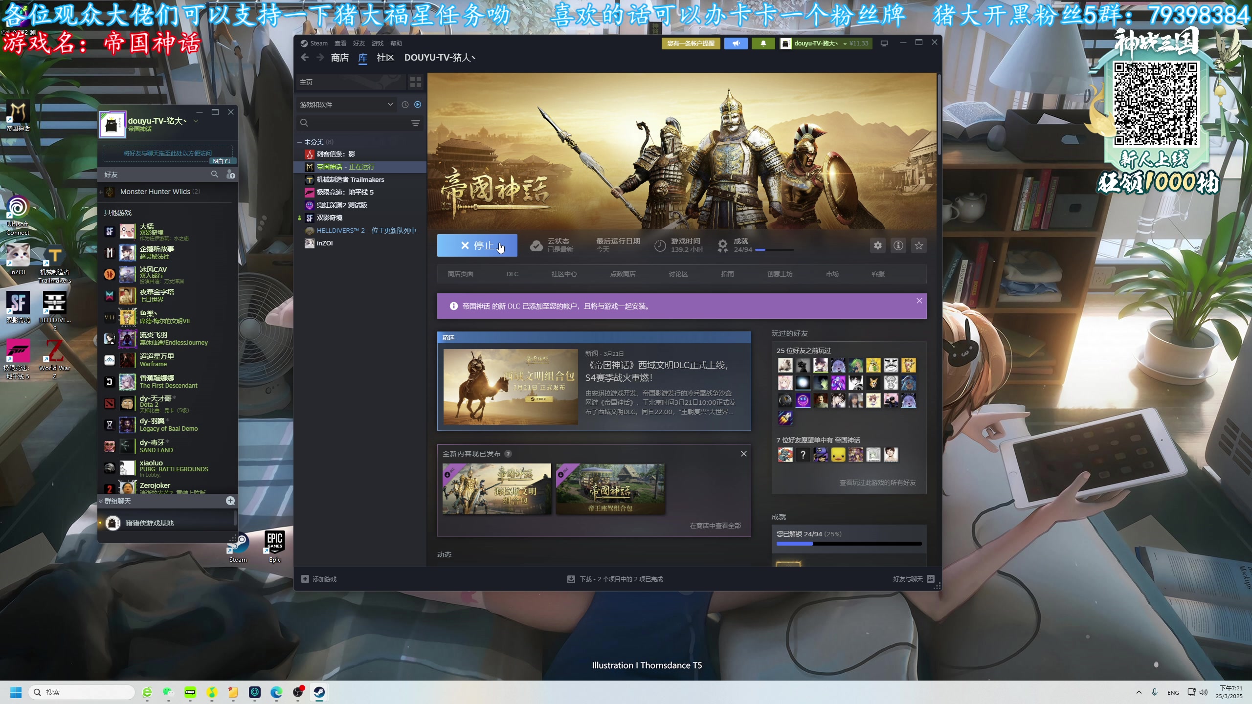Click 明白了! in friends tip

[222, 161]
